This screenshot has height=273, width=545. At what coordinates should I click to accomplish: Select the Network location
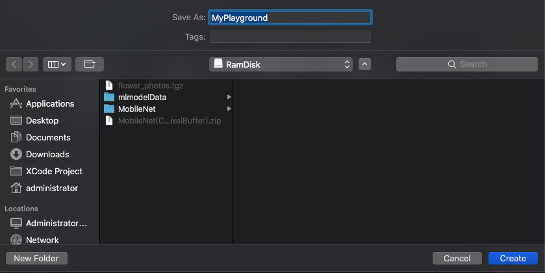(x=42, y=240)
